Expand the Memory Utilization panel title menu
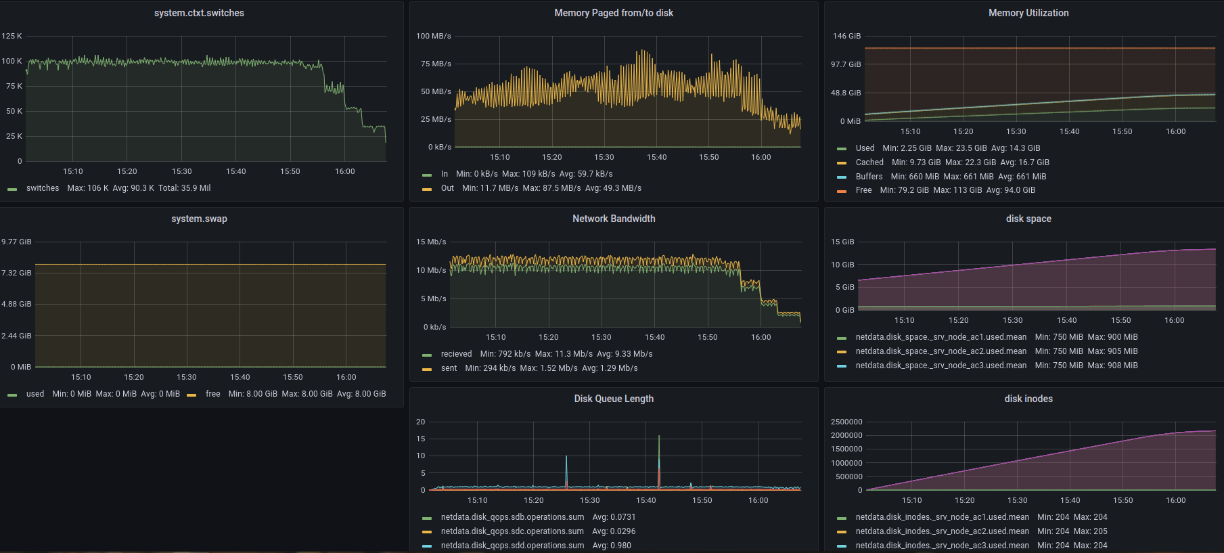This screenshot has width=1224, height=553. click(1028, 13)
